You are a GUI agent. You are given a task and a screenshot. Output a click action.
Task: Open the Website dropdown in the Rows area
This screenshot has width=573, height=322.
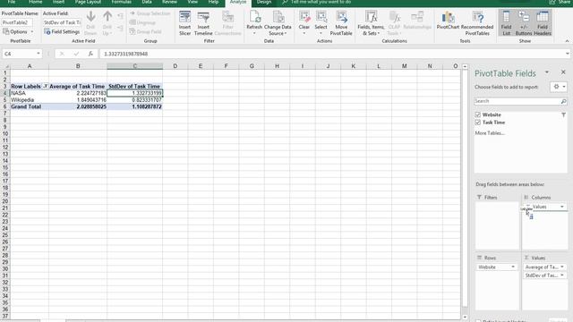coord(513,267)
